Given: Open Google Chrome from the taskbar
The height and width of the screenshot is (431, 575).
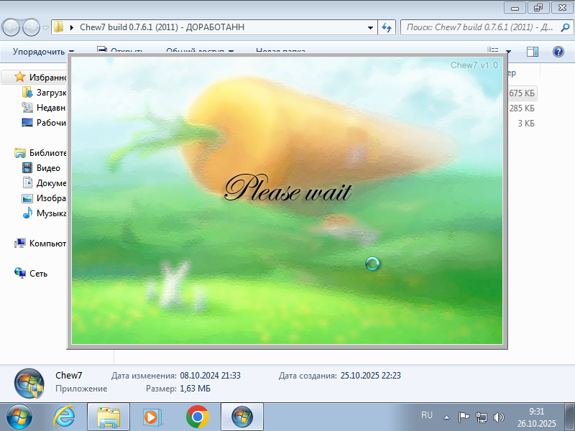Looking at the screenshot, I should tap(197, 416).
